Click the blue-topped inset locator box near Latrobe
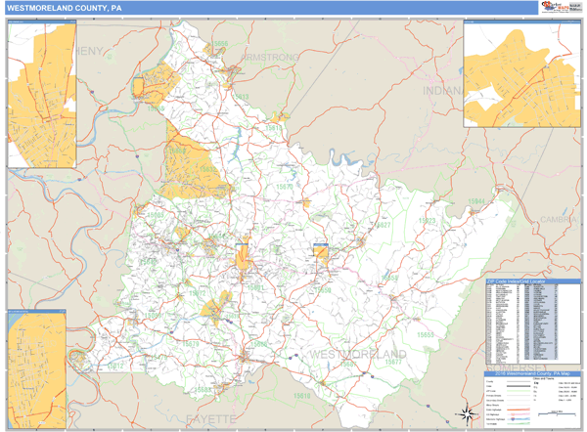The image size is (587, 432). 321,252
